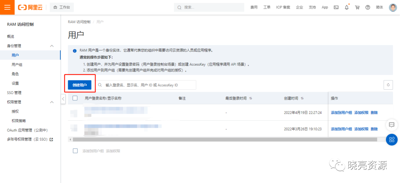Click the refresh user list icon

pos(388,85)
